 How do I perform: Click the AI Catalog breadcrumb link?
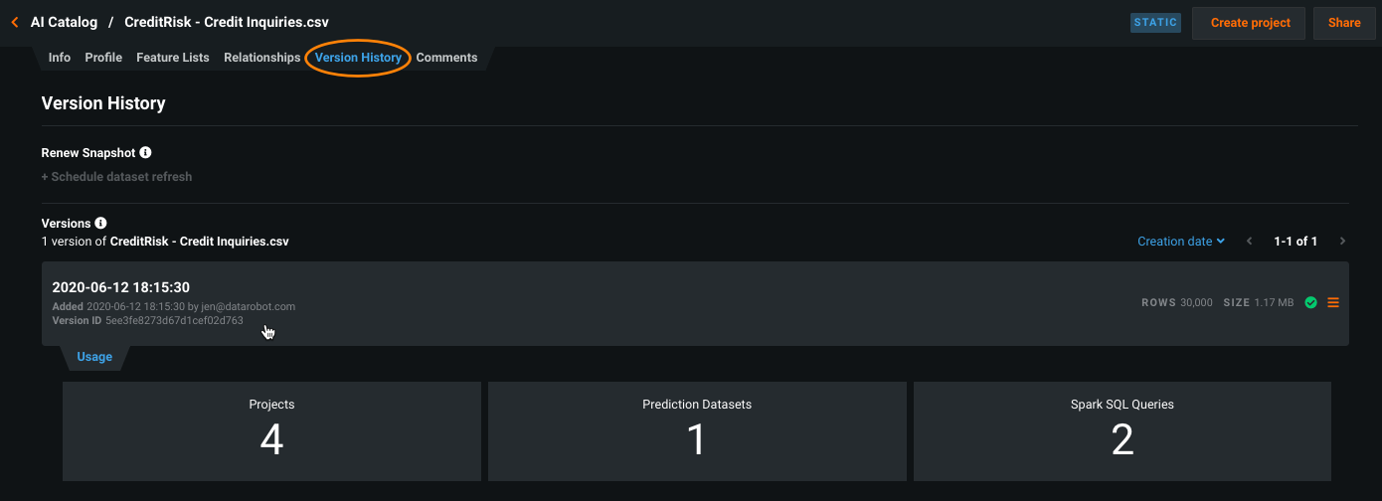pyautogui.click(x=64, y=22)
